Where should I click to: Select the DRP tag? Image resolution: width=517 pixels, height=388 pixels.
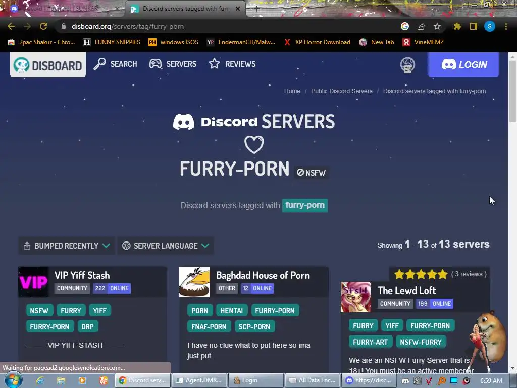87,327
